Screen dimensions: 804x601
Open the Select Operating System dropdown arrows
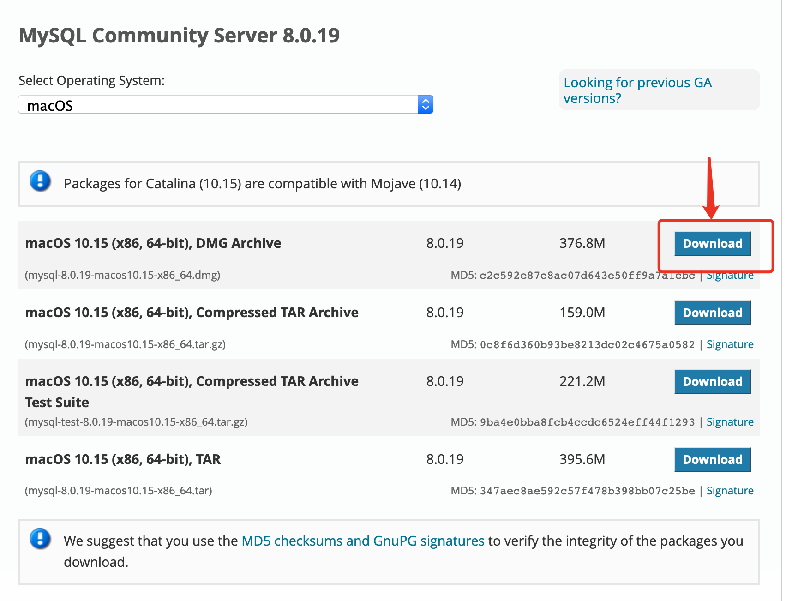click(426, 104)
